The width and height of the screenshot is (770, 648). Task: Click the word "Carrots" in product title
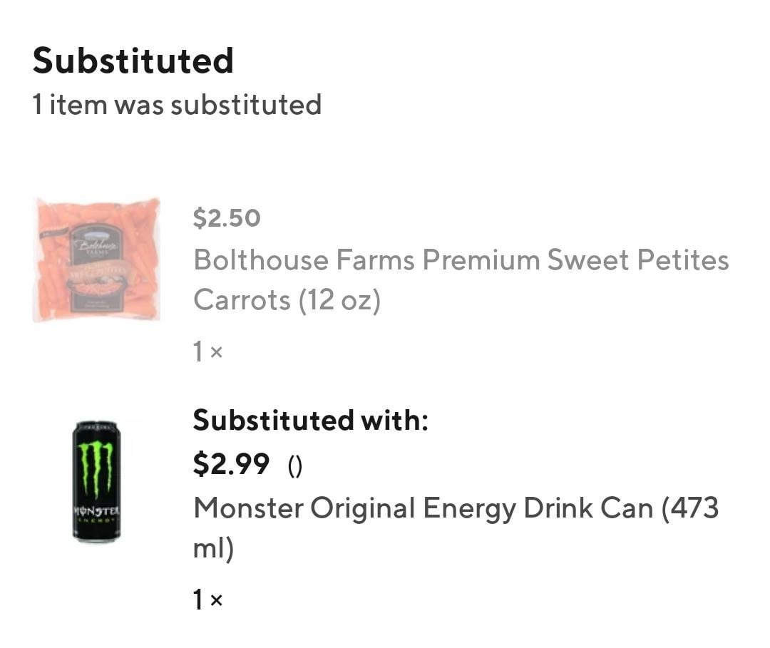click(242, 300)
